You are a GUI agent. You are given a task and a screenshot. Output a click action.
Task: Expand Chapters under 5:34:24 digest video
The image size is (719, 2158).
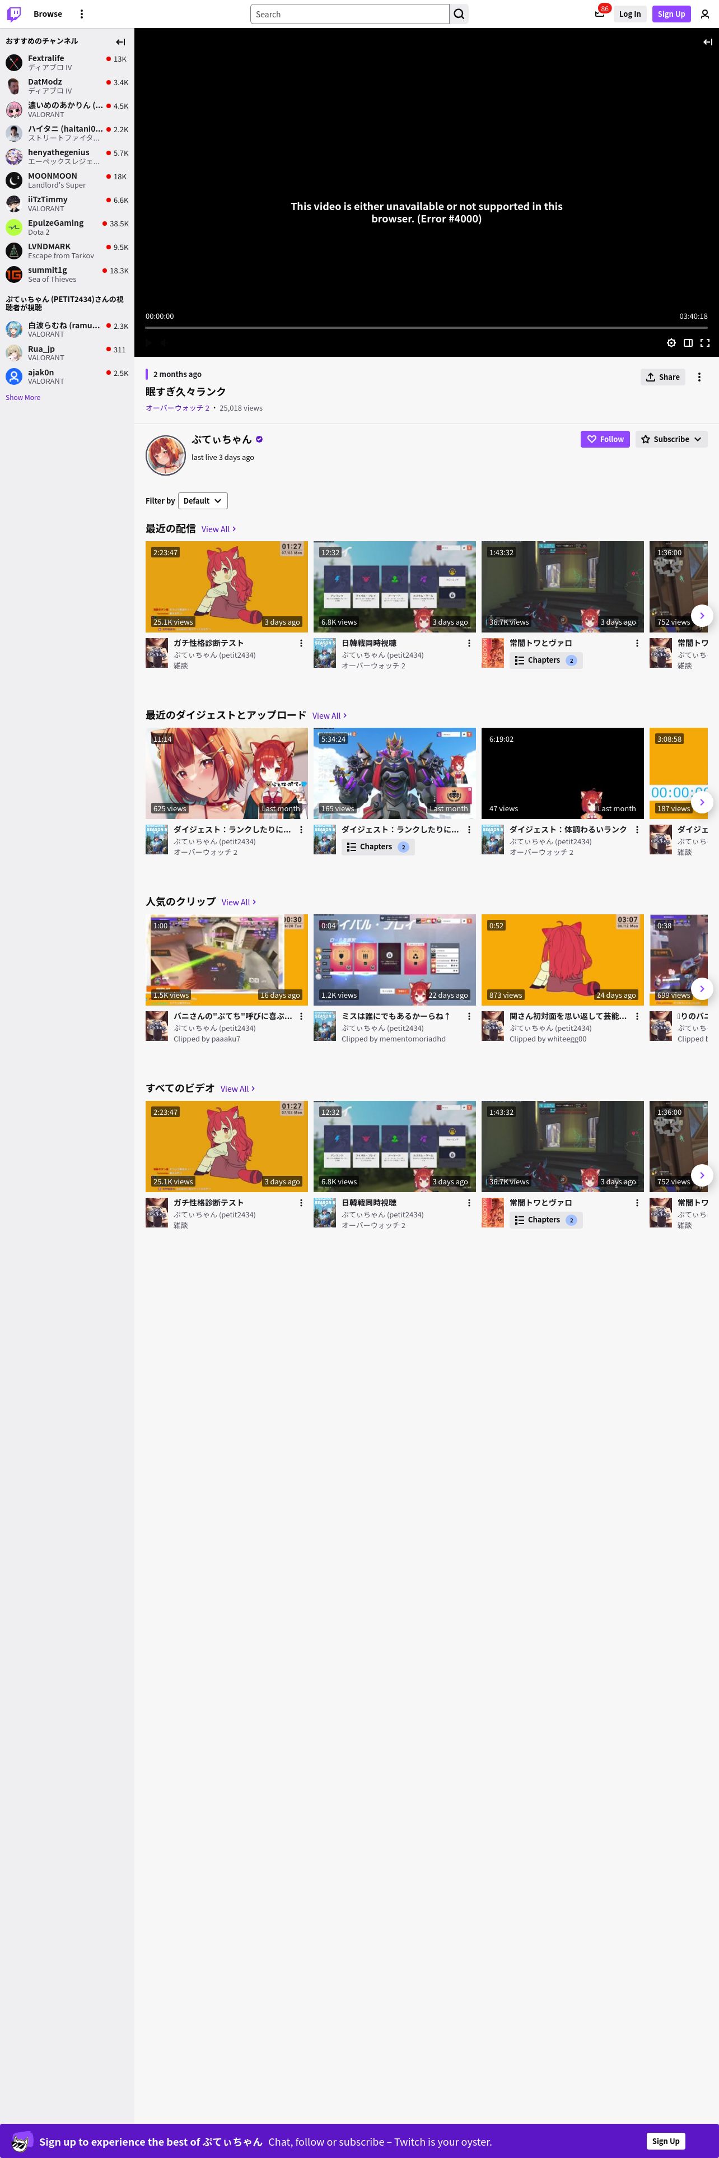(x=377, y=847)
